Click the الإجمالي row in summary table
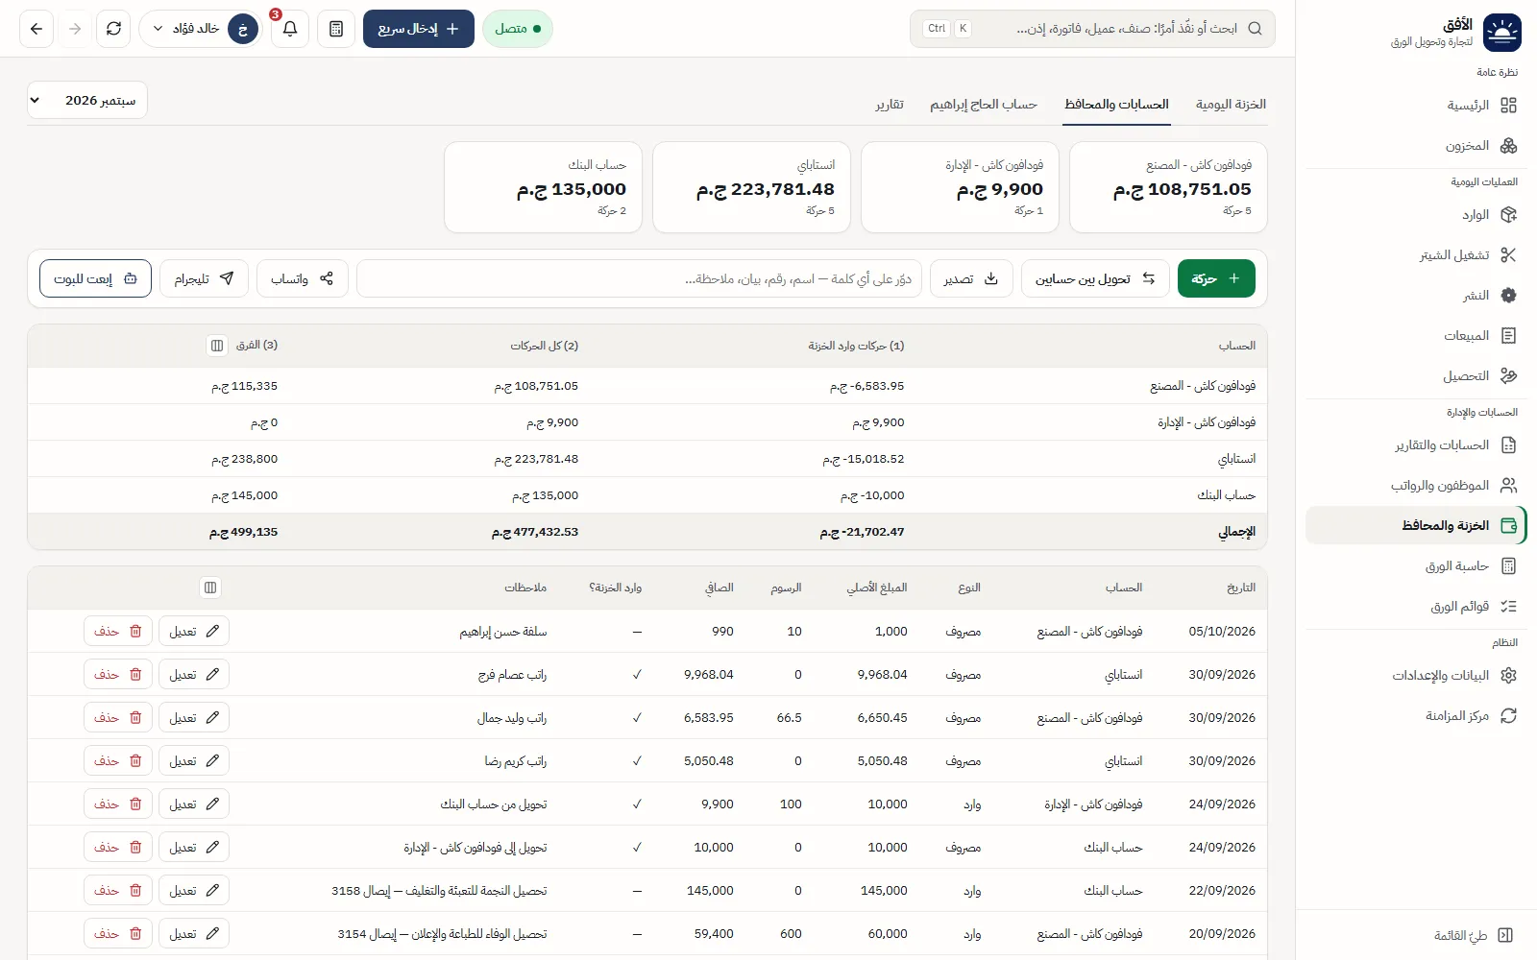1537x960 pixels. coord(647,532)
